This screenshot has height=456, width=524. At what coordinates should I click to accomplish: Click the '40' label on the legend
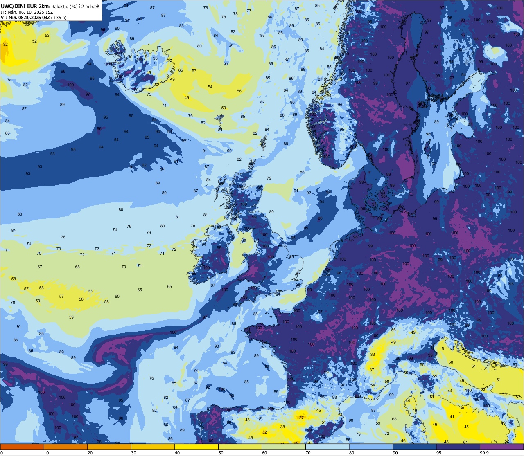(177, 453)
